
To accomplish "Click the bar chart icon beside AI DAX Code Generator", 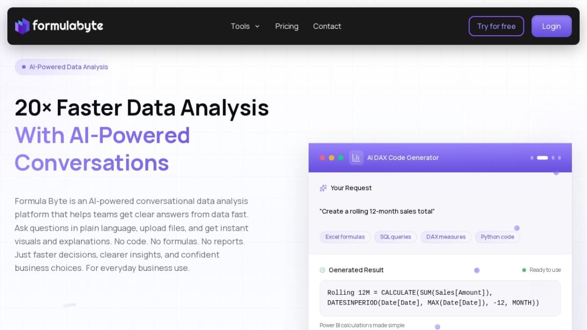I will [x=356, y=157].
